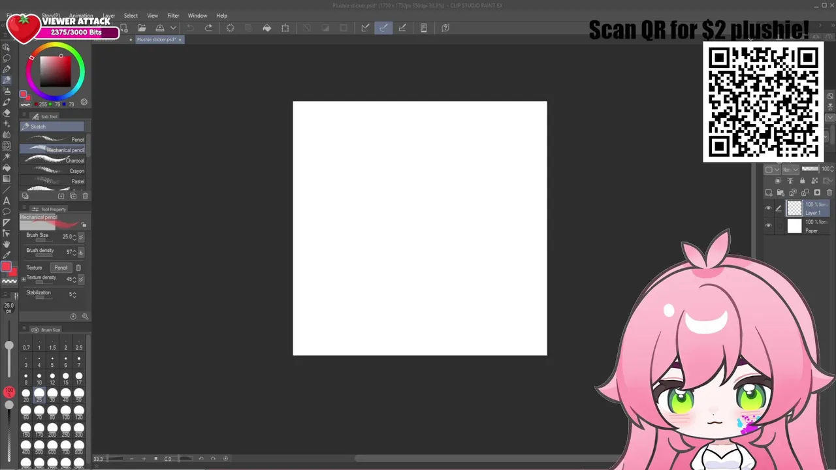Adjust Stabilization stepper arrows

tap(74, 294)
